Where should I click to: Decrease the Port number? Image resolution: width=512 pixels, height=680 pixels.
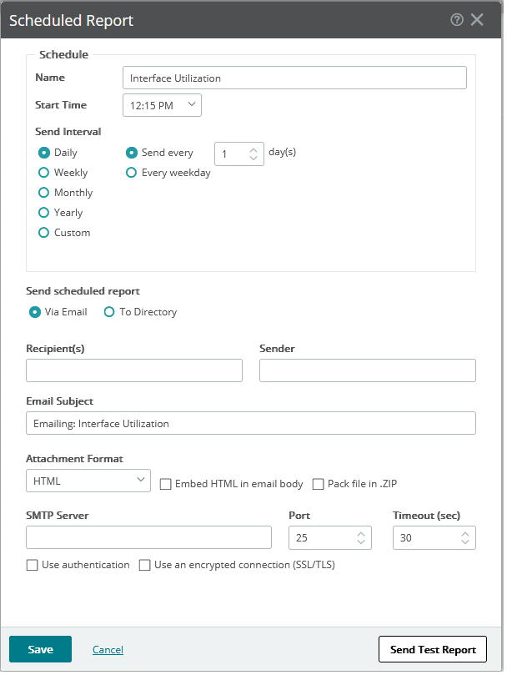(361, 542)
